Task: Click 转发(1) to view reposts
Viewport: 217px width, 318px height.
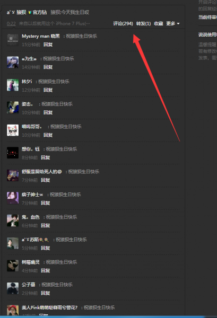Action: point(143,23)
